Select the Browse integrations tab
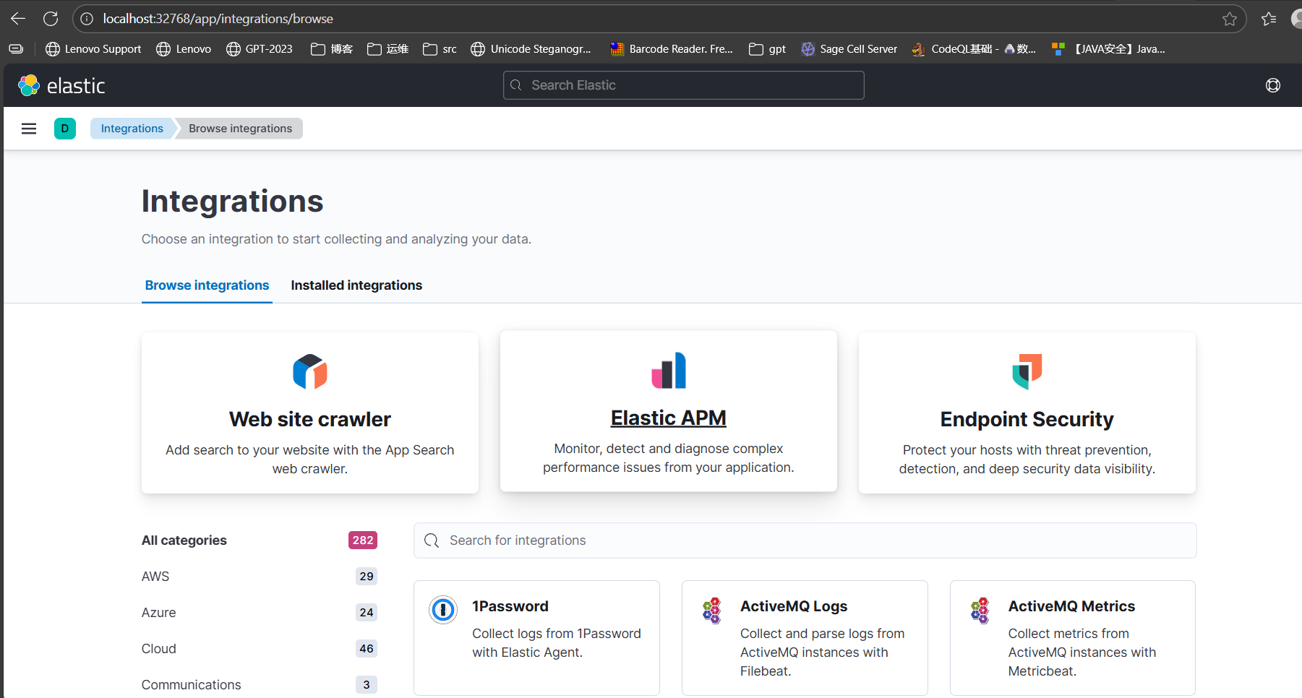 [207, 285]
